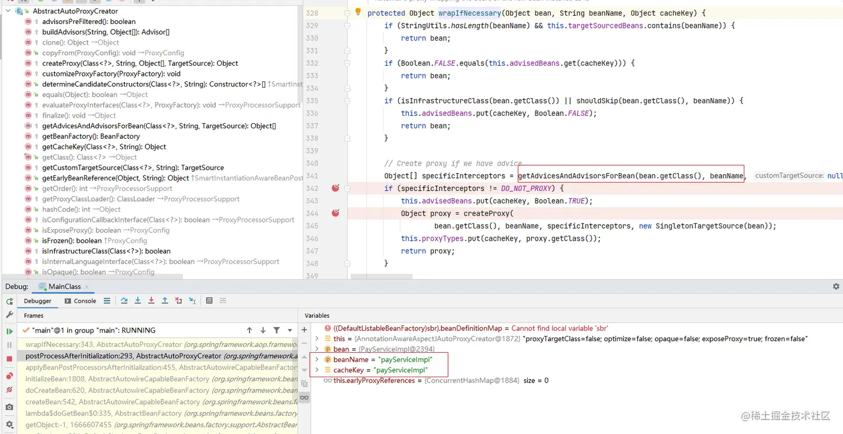Select next frame with down arrow
The image size is (843, 434).
[263, 330]
